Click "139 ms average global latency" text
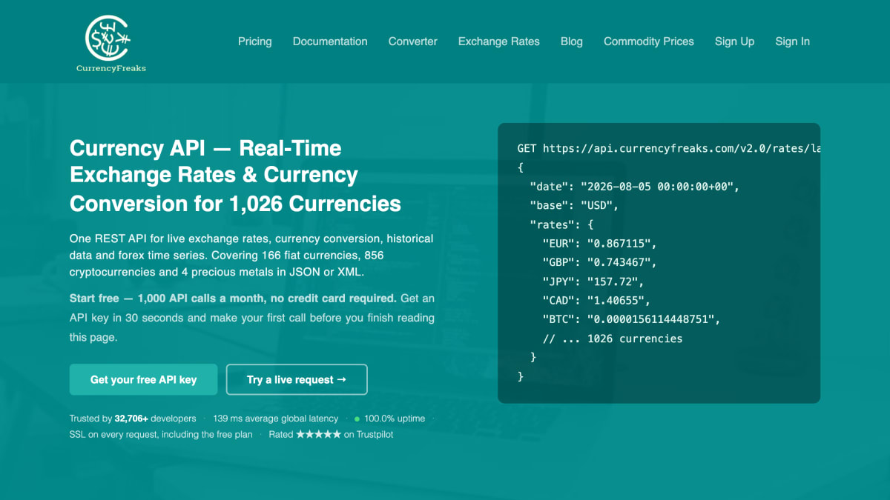This screenshot has width=890, height=500. point(275,419)
